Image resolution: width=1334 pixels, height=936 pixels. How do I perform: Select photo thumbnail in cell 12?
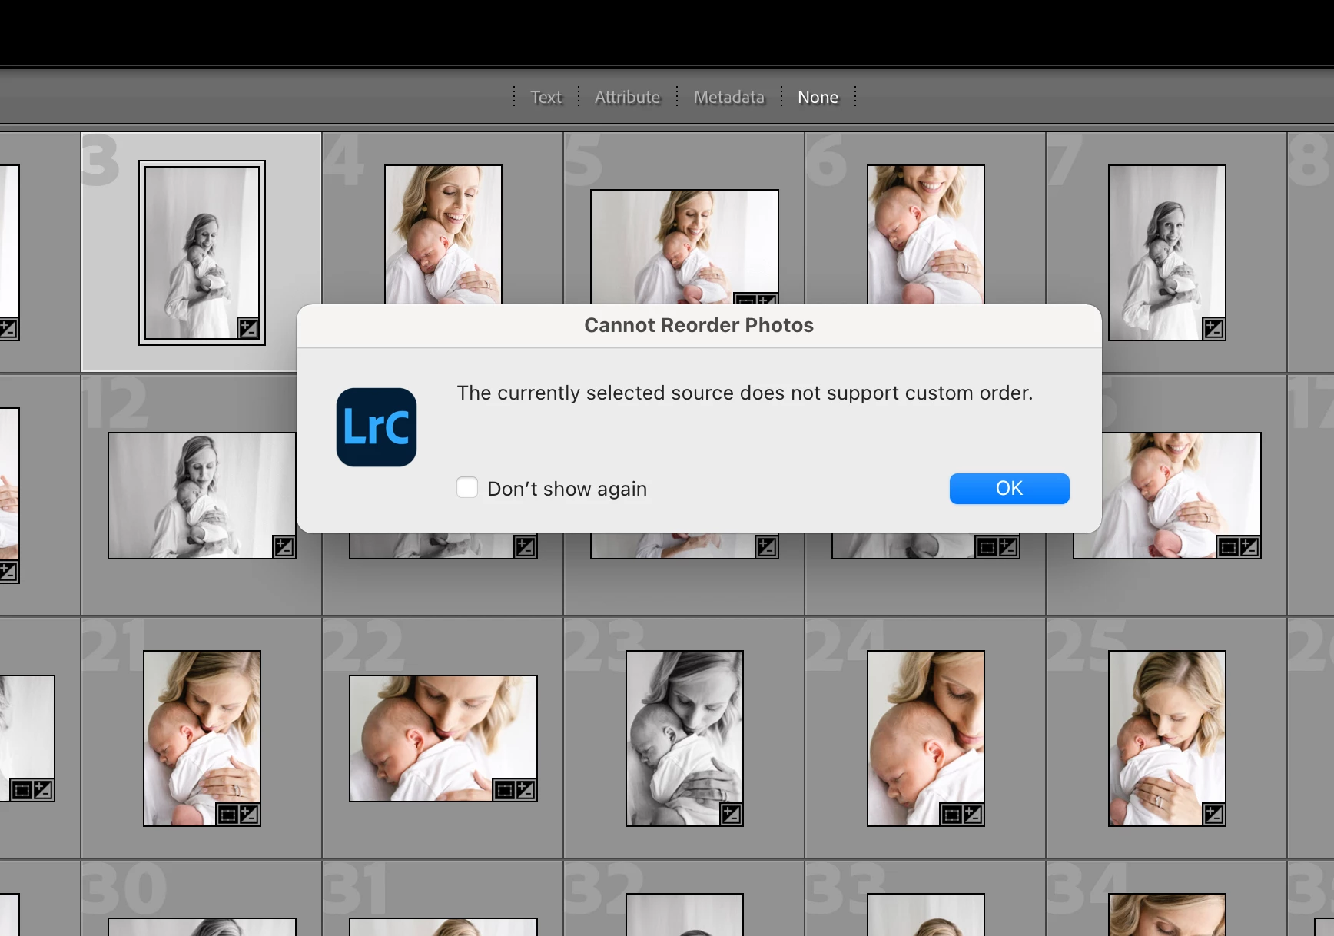[x=202, y=496]
